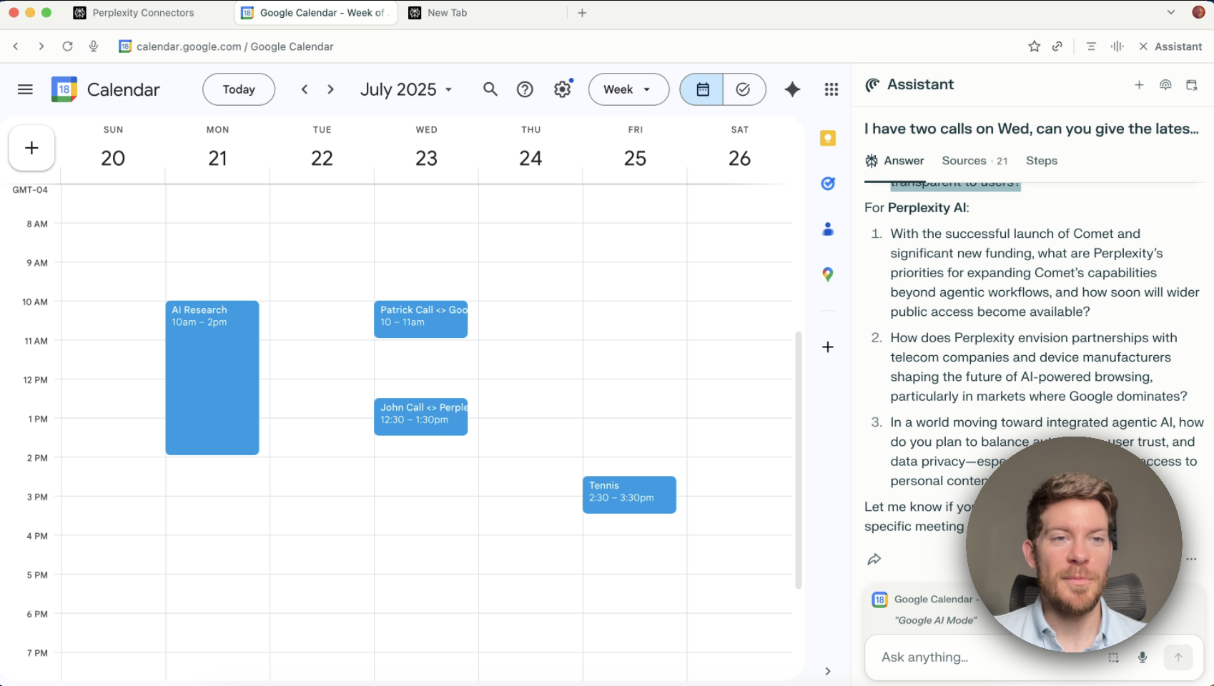
Task: Click the Google Calendar logo
Action: [x=64, y=89]
